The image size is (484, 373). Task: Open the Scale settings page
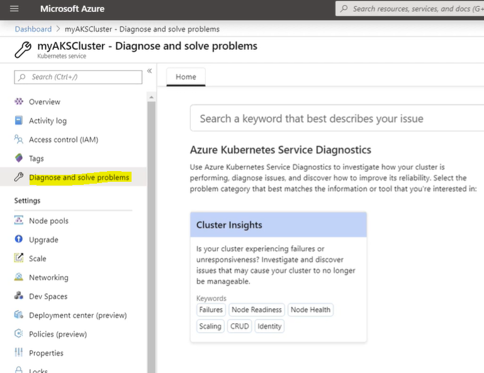[37, 259]
